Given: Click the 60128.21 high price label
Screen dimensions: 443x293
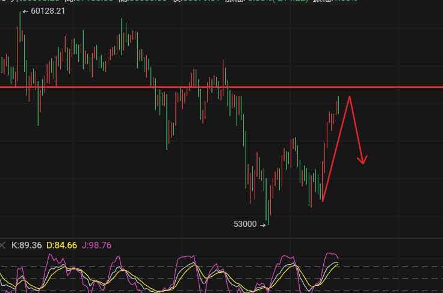Looking at the screenshot, I should point(48,11).
